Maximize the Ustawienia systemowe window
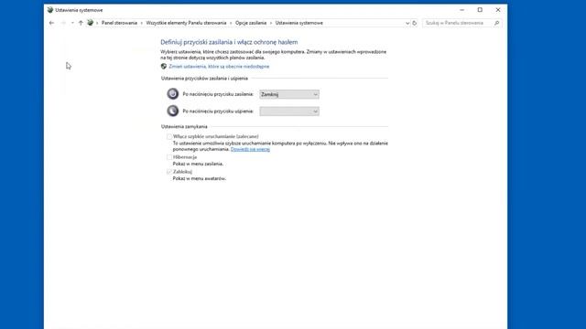 coord(480,10)
